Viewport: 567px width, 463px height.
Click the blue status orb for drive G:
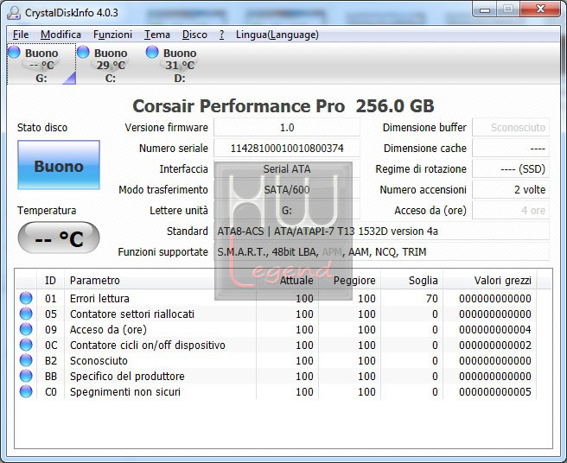[x=14, y=52]
